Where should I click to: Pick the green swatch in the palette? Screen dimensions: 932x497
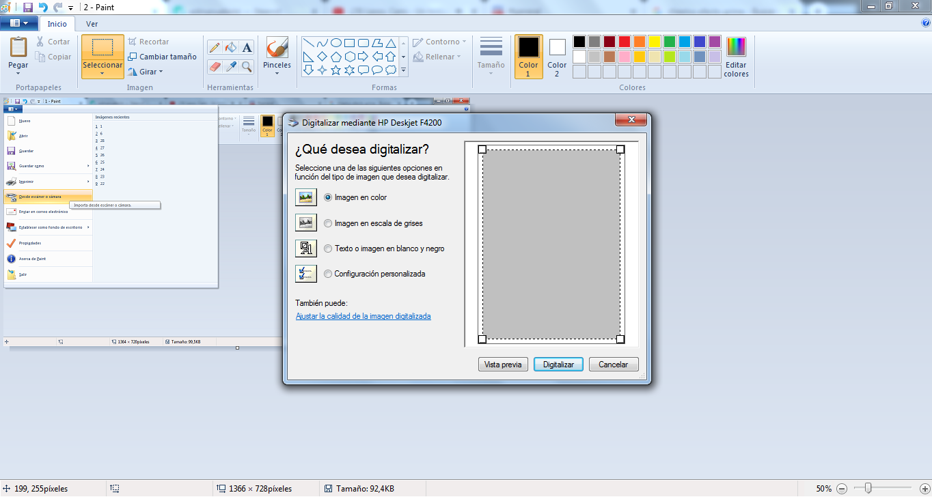pyautogui.click(x=670, y=42)
